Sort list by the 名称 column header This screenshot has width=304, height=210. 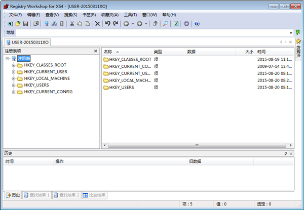pos(127,52)
